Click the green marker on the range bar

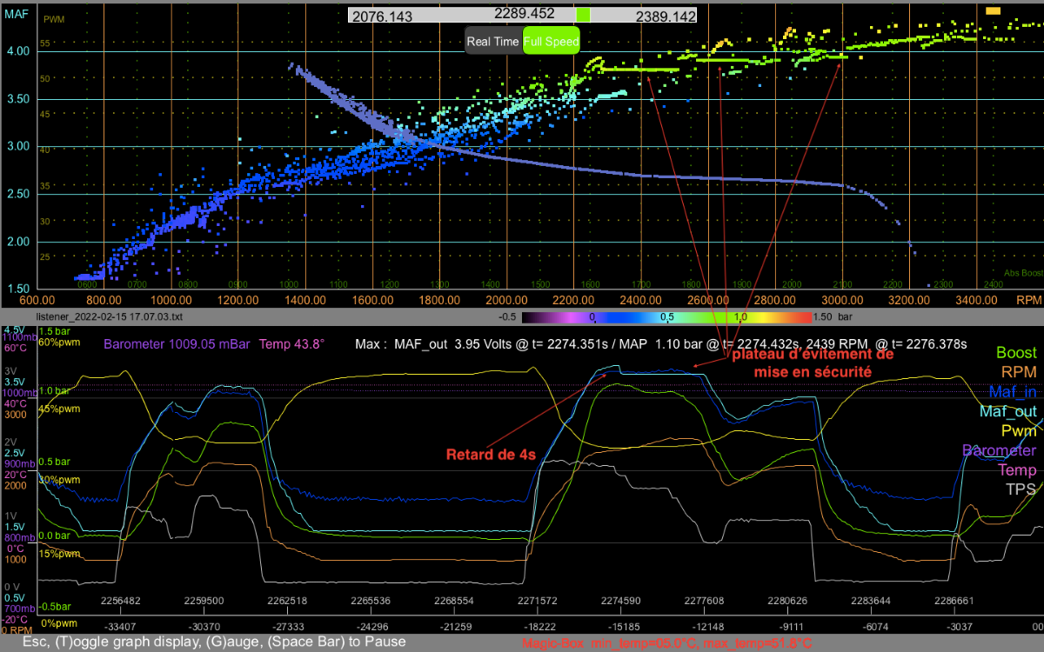click(x=583, y=15)
